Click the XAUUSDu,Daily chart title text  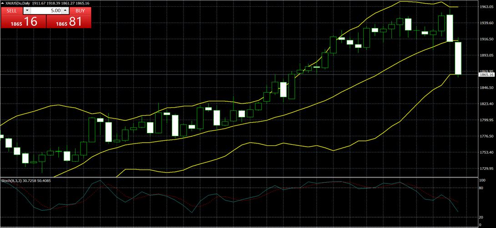tap(18, 3)
